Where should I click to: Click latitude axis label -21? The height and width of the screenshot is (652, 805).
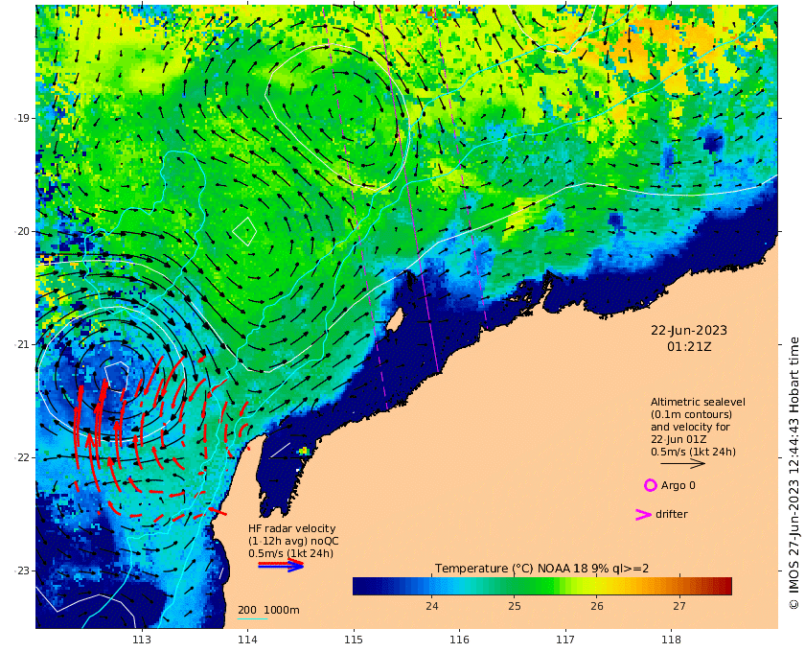pyautogui.click(x=21, y=344)
